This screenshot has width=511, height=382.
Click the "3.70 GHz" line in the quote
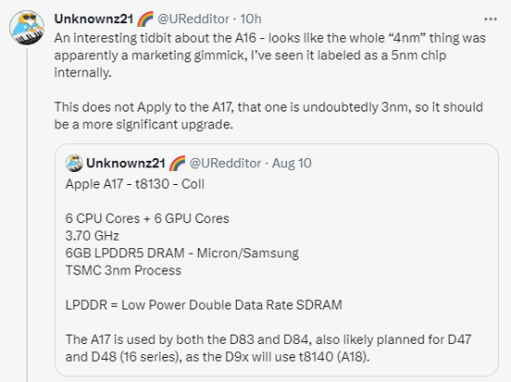[92, 236]
